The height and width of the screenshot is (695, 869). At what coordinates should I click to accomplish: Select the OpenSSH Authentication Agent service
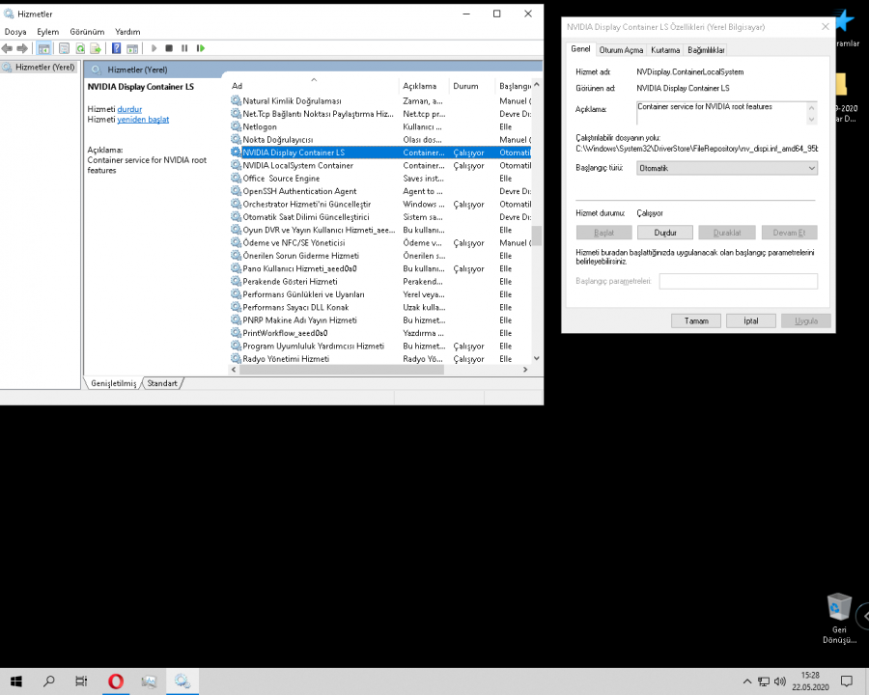coord(380,191)
